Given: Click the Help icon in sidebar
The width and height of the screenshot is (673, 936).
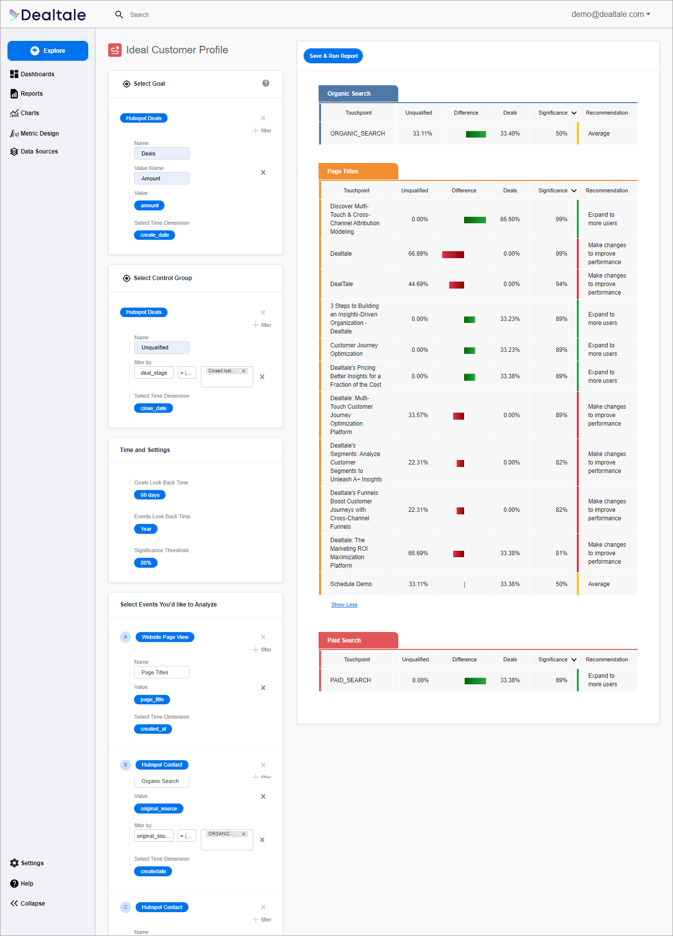Looking at the screenshot, I should pyautogui.click(x=14, y=883).
